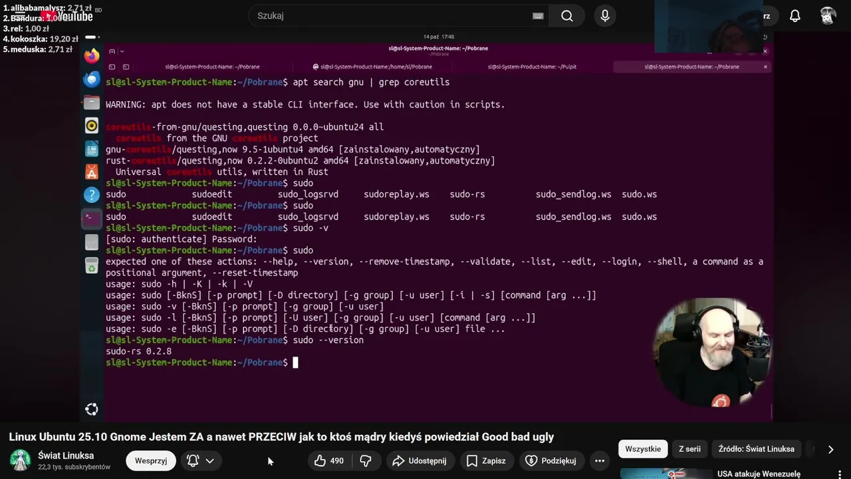The image size is (851, 479).
Task: Click the Zapisz save button
Action: pos(486,460)
